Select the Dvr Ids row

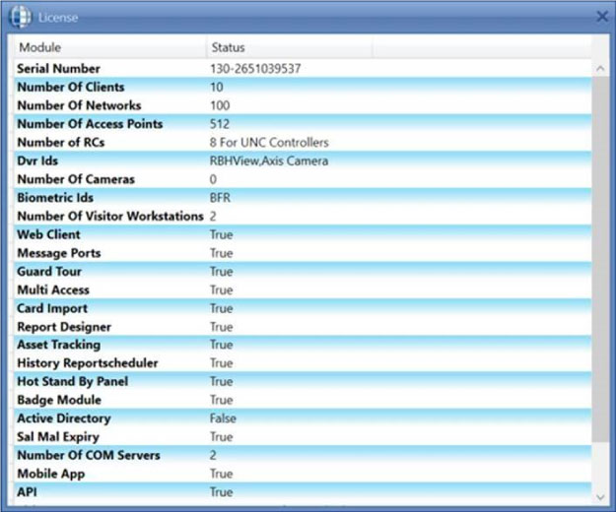(x=38, y=160)
